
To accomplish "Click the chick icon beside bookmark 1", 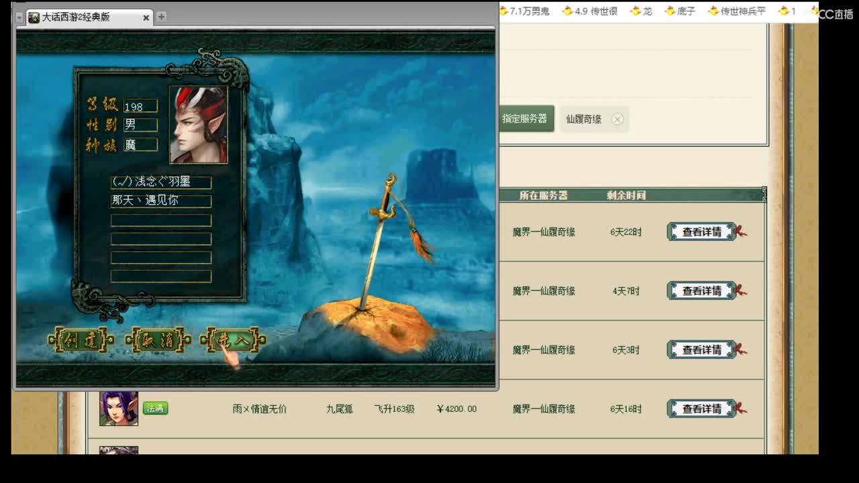I will pyautogui.click(x=783, y=11).
